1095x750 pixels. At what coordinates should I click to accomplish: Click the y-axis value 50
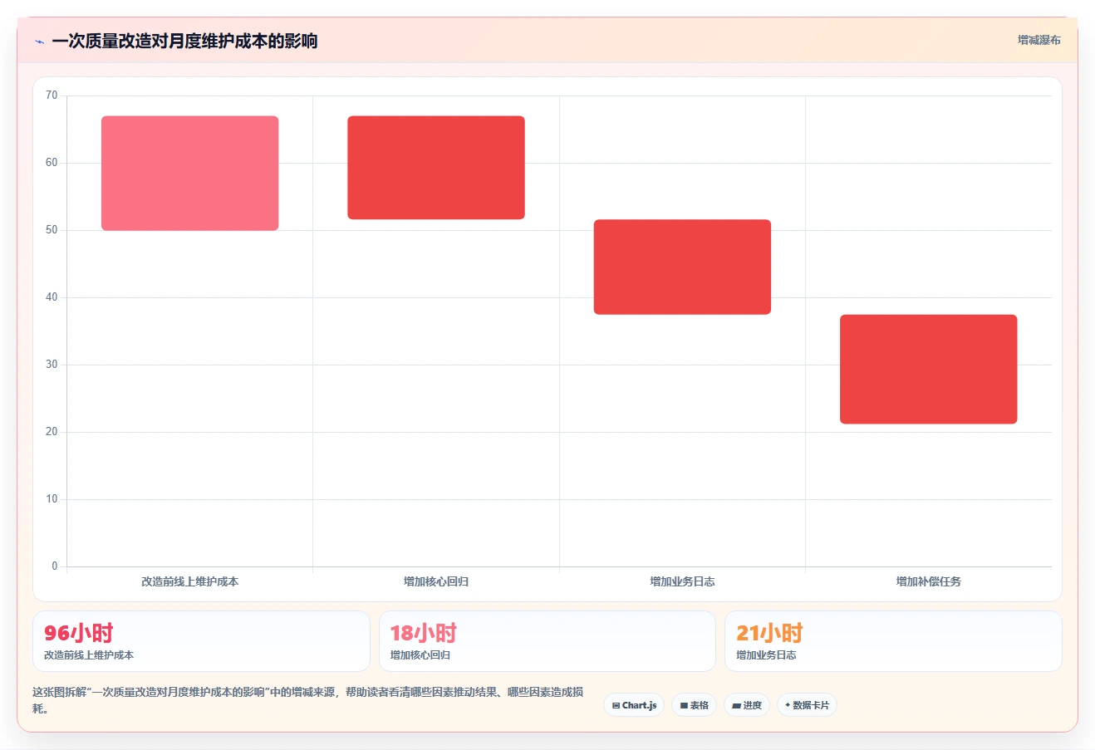52,230
